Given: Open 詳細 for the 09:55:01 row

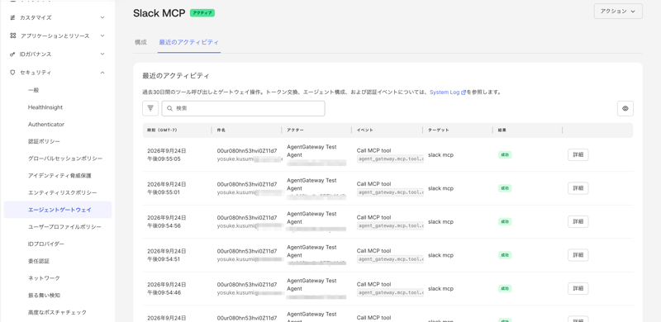Looking at the screenshot, I should [578, 188].
